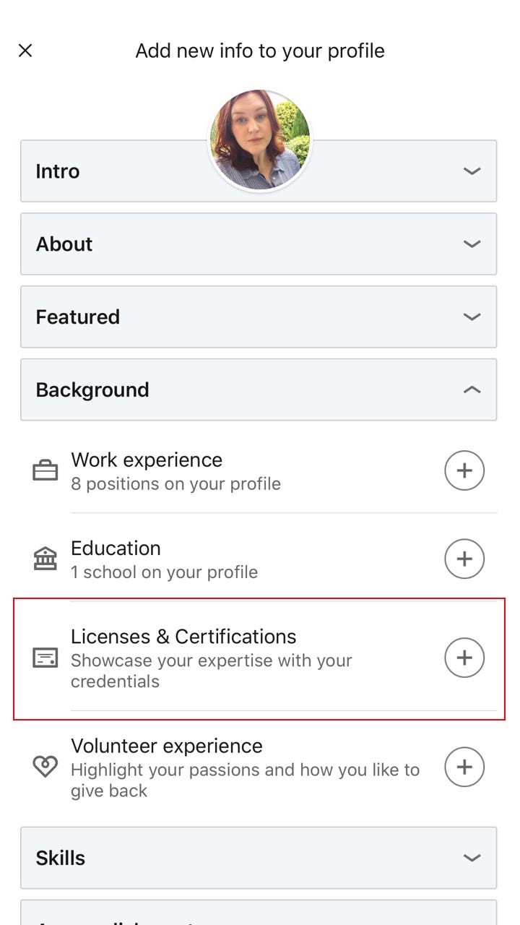Click the heart-shaped Volunteer experience icon
The height and width of the screenshot is (925, 520).
[46, 767]
